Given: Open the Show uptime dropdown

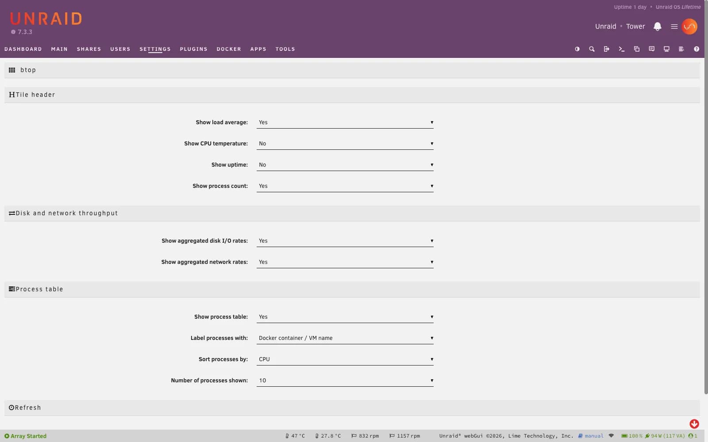Looking at the screenshot, I should (345, 165).
